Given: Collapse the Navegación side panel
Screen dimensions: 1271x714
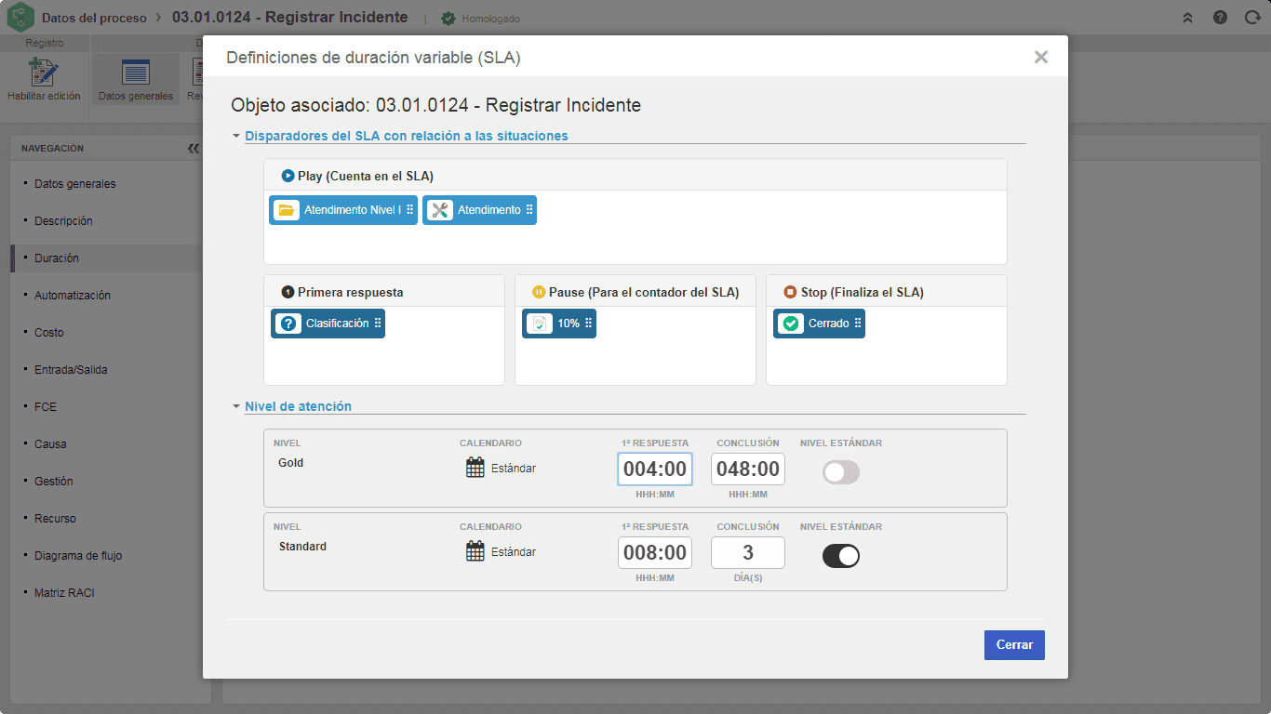Looking at the screenshot, I should click(194, 149).
